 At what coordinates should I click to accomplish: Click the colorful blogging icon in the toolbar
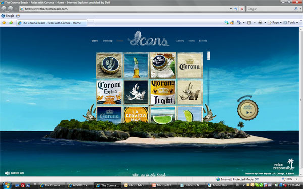coord(232,23)
